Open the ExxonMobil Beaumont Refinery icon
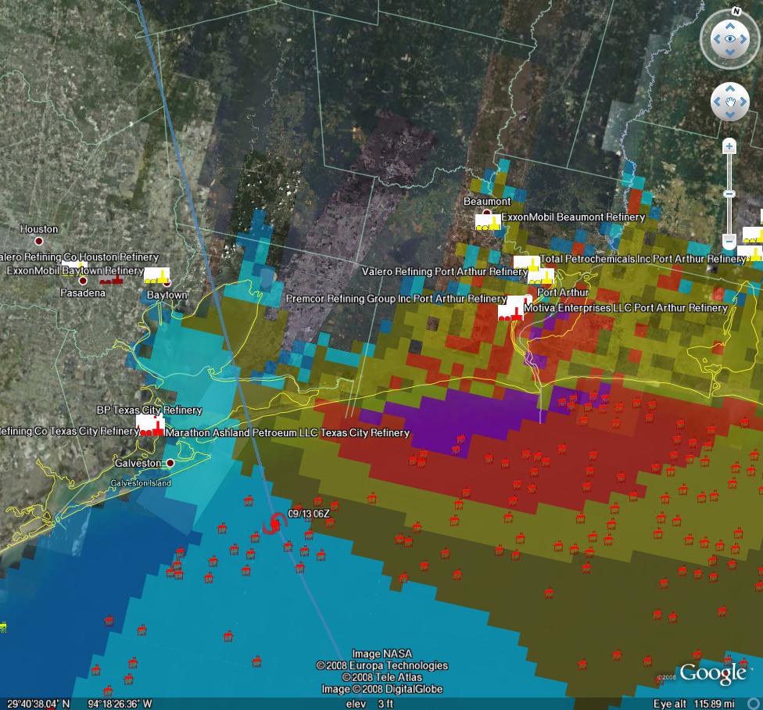 (488, 222)
